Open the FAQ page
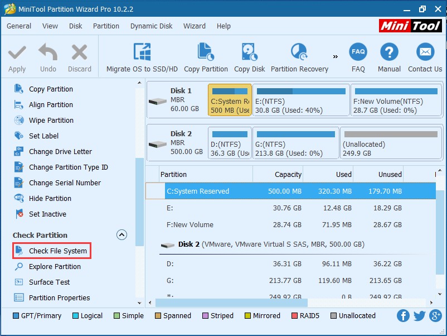The width and height of the screenshot is (447, 336). coord(358,57)
